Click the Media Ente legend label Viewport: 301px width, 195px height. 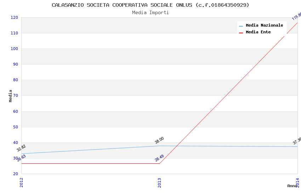[258, 32]
